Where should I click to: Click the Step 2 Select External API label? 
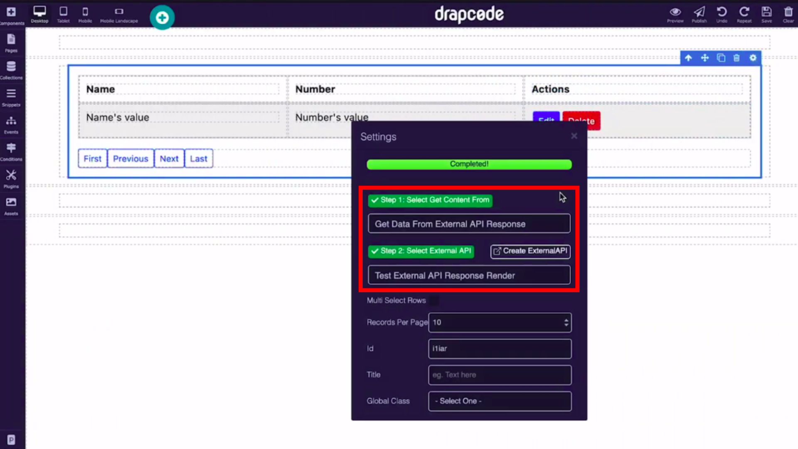click(421, 251)
